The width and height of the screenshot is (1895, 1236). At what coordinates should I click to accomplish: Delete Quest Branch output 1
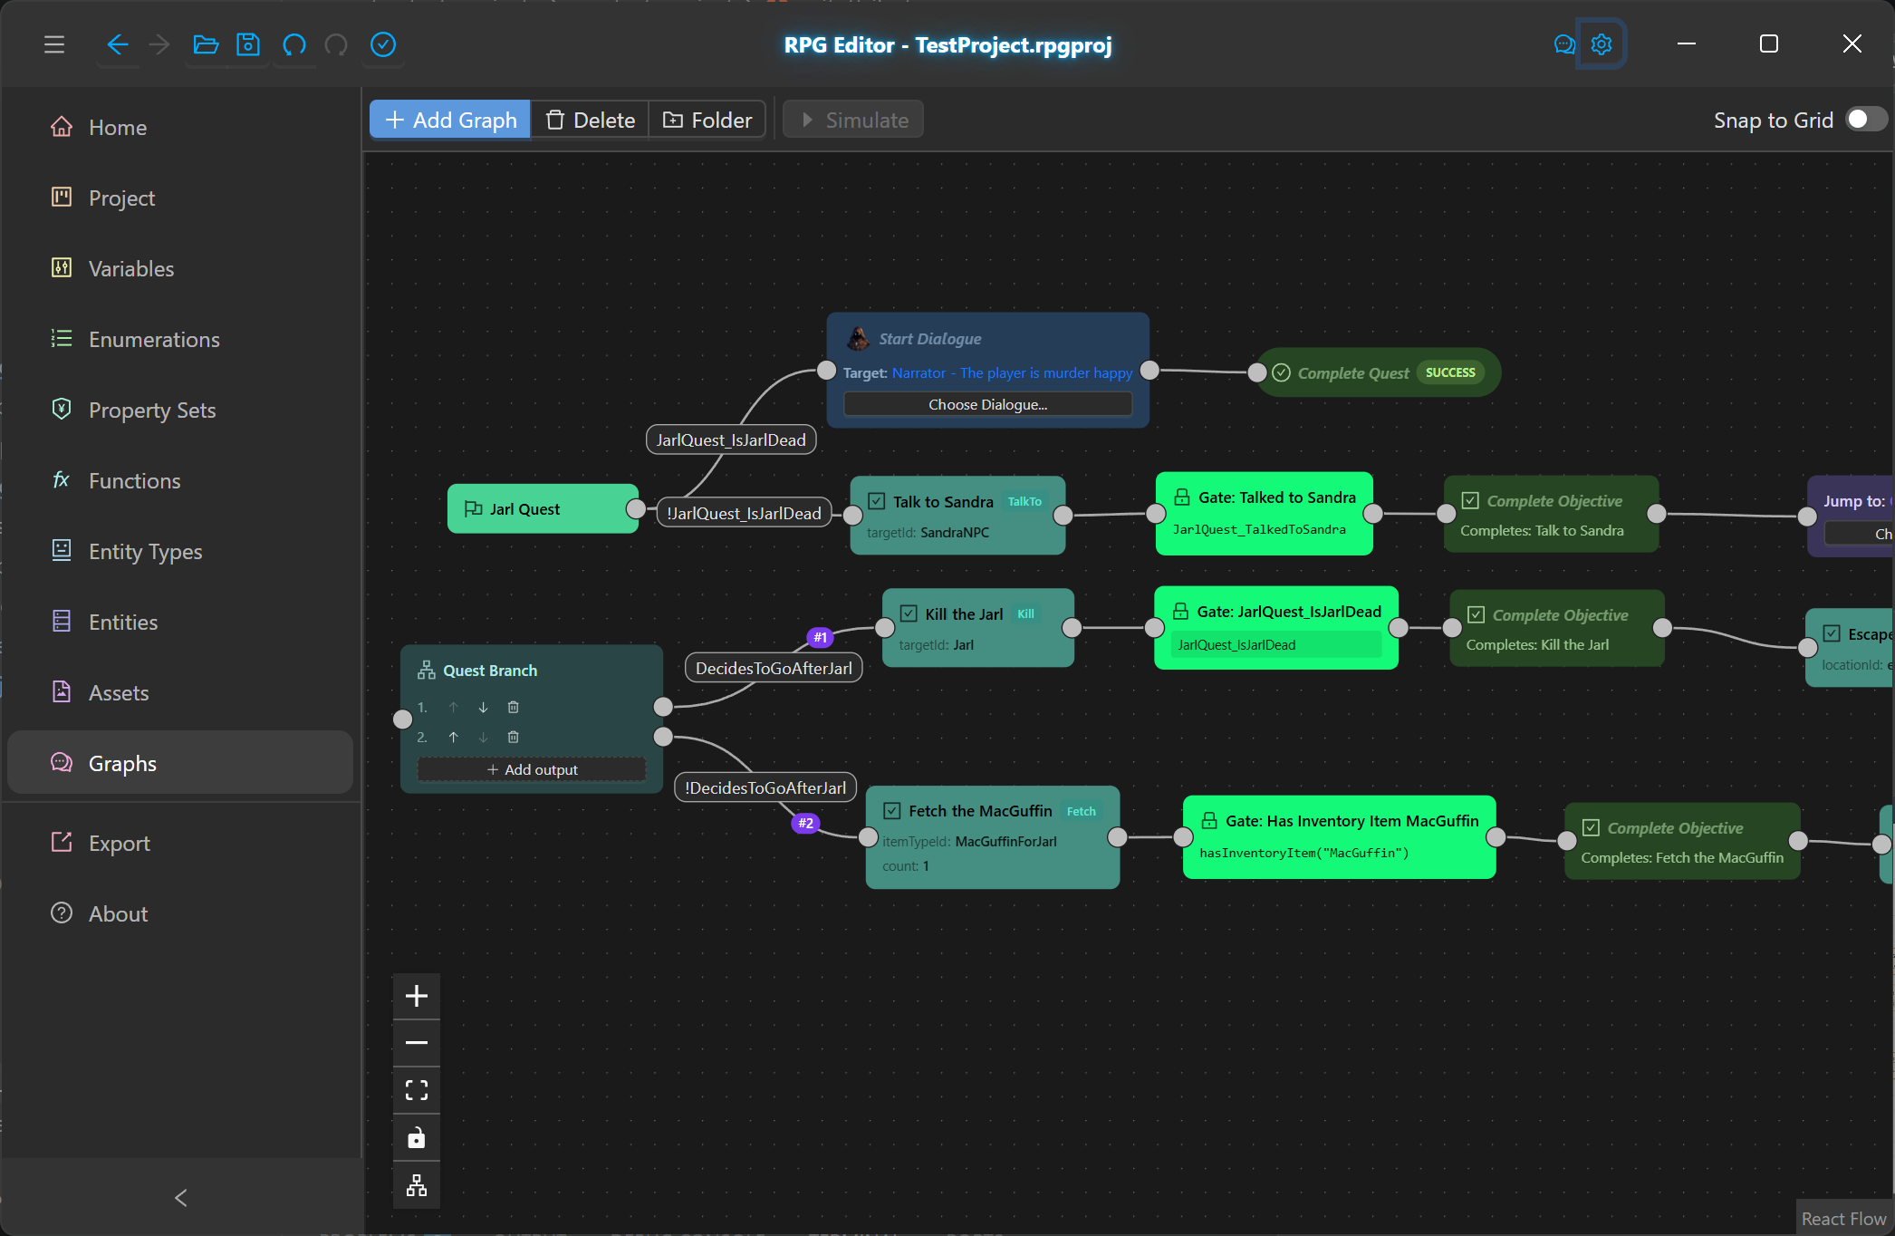click(x=513, y=707)
